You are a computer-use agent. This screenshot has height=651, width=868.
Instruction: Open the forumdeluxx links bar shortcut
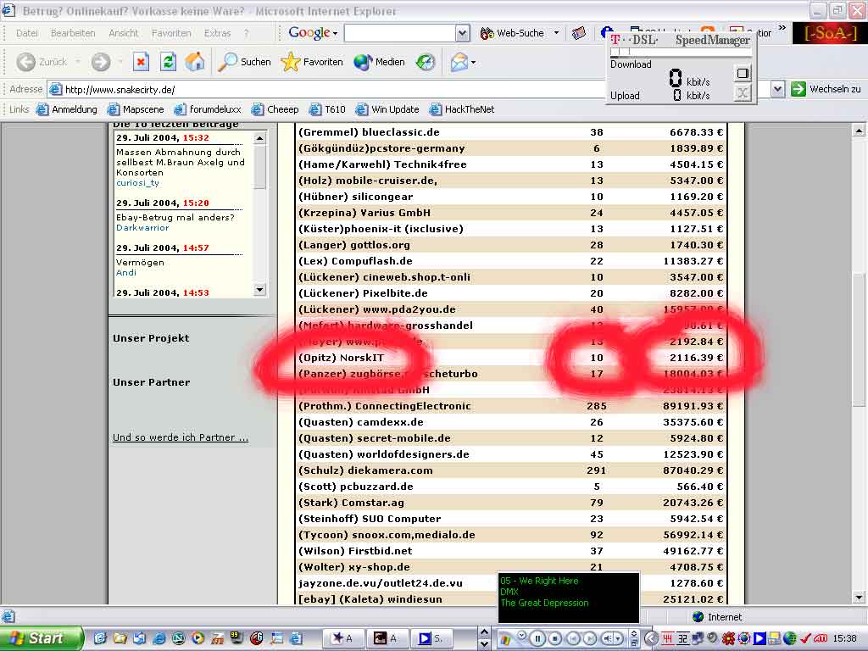pyautogui.click(x=208, y=109)
